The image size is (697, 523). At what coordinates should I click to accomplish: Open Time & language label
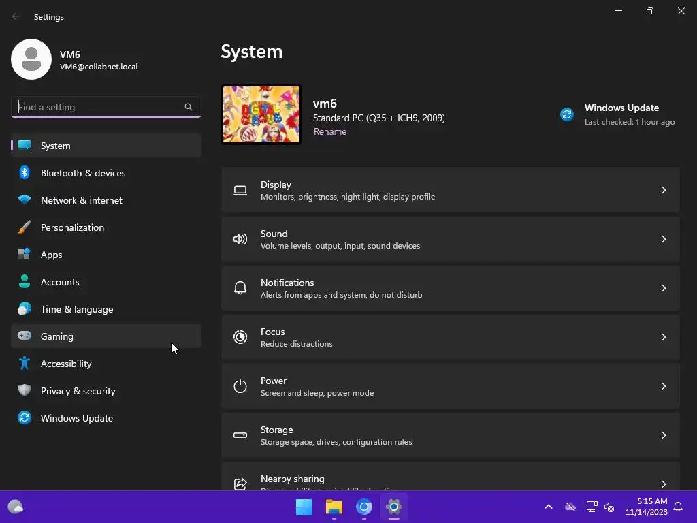pos(77,309)
